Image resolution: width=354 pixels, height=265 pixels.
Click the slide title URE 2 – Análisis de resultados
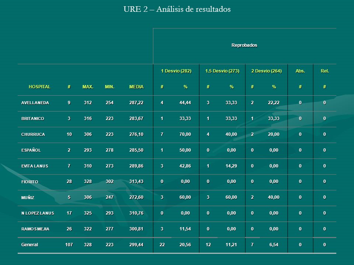(x=177, y=9)
